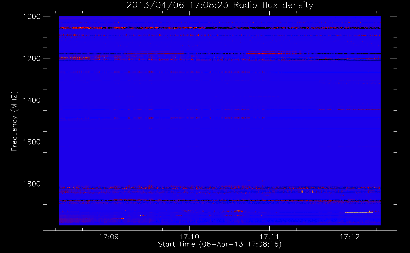Click the bright white streak near 17:12 at the bottom
The image size is (410, 253).
pyautogui.click(x=359, y=212)
